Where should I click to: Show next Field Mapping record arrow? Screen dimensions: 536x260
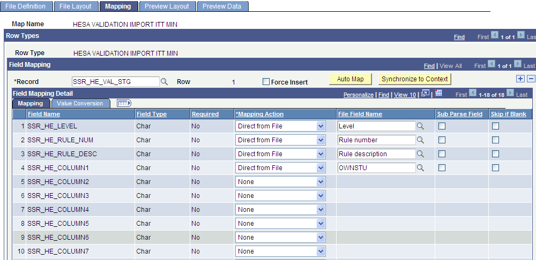tap(518, 64)
